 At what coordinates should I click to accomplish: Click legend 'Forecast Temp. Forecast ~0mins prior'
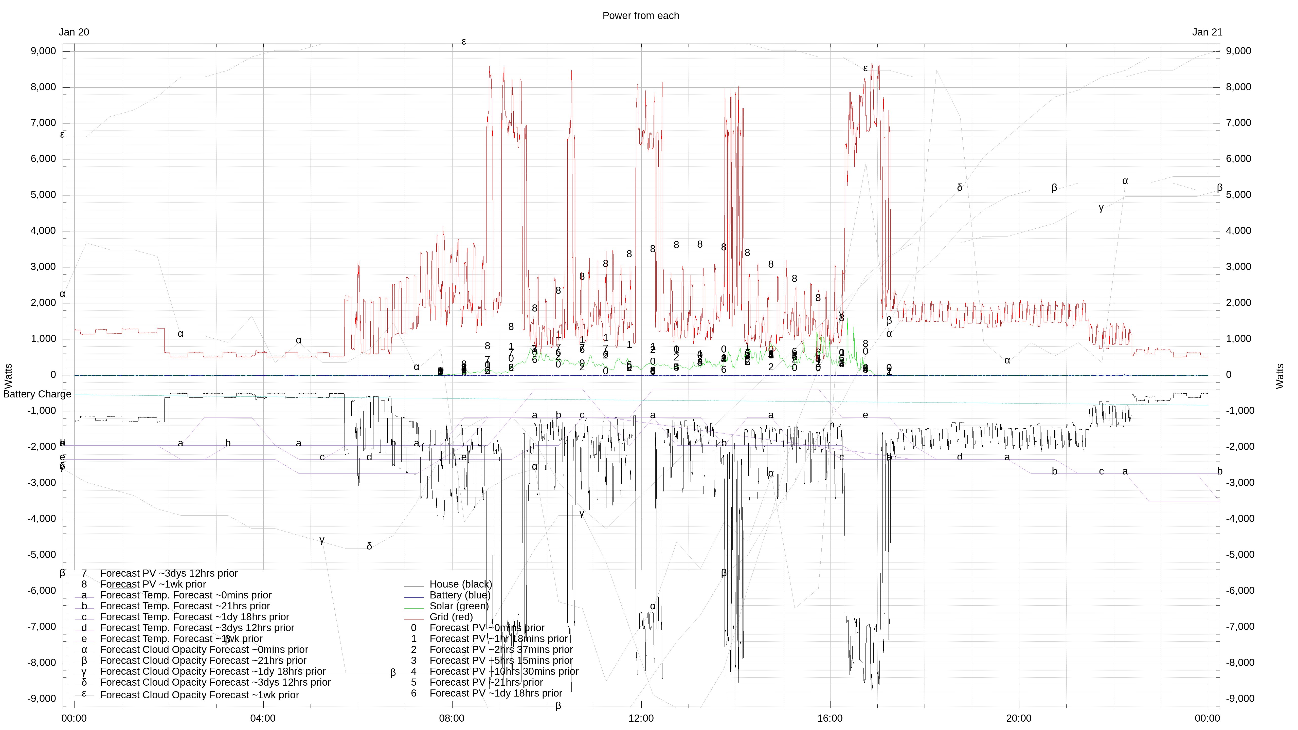click(186, 595)
